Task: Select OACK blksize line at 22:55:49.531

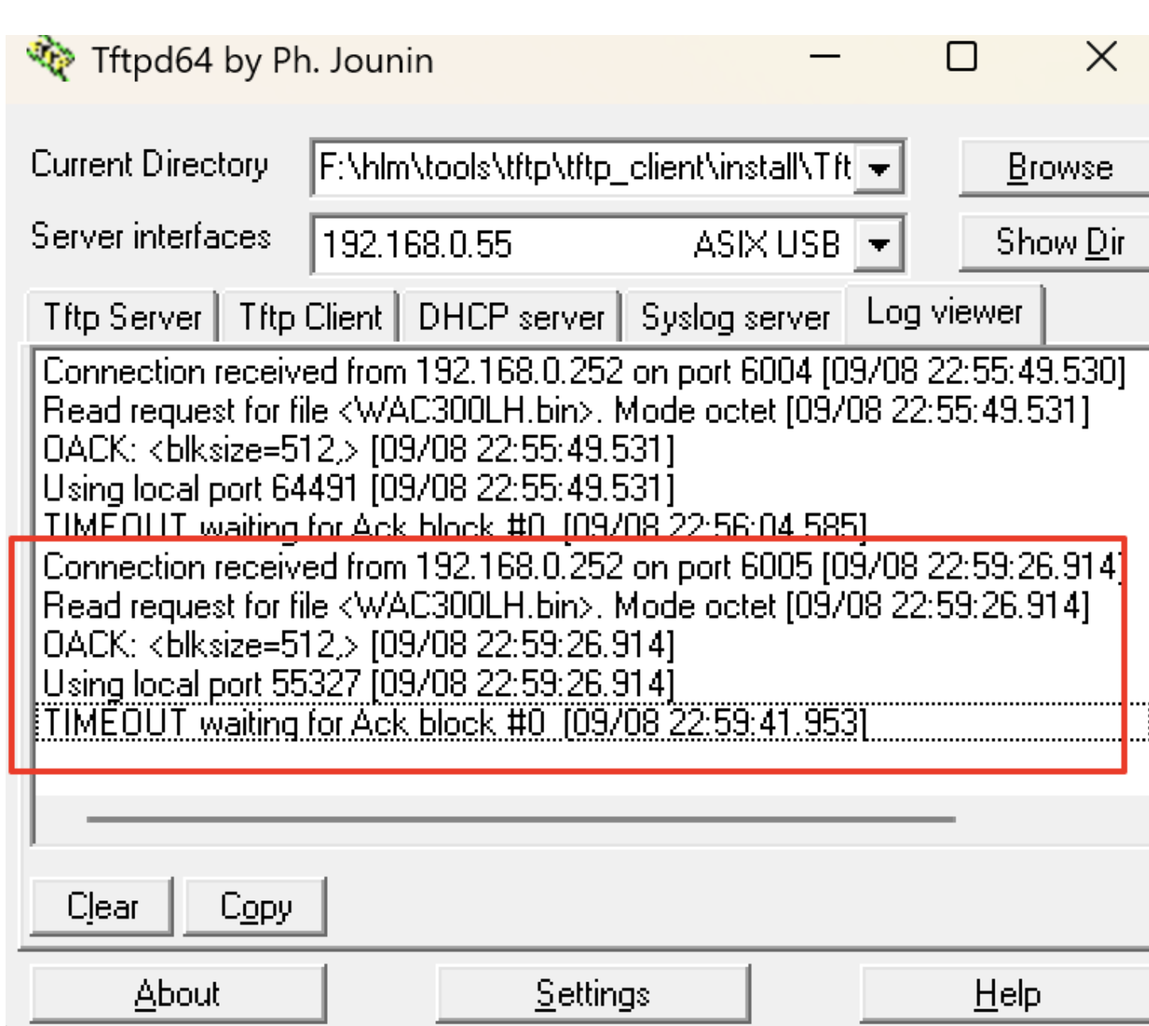Action: pyautogui.click(x=358, y=449)
